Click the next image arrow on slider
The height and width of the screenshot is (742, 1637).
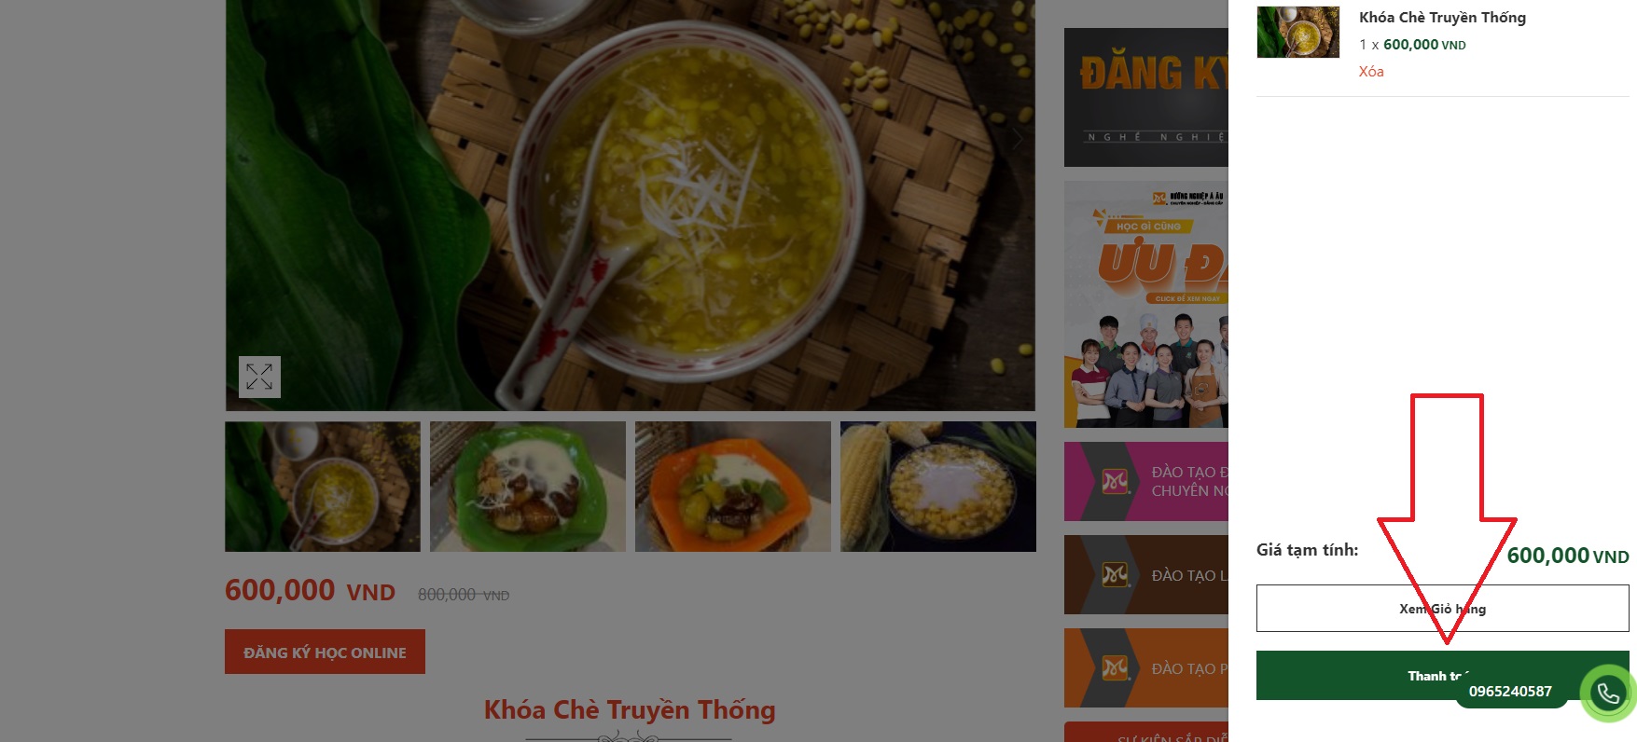click(1018, 140)
